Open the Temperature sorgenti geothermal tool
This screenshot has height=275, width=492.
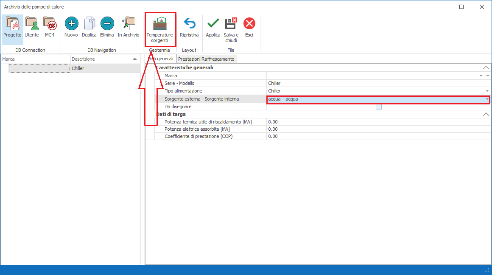tap(159, 30)
